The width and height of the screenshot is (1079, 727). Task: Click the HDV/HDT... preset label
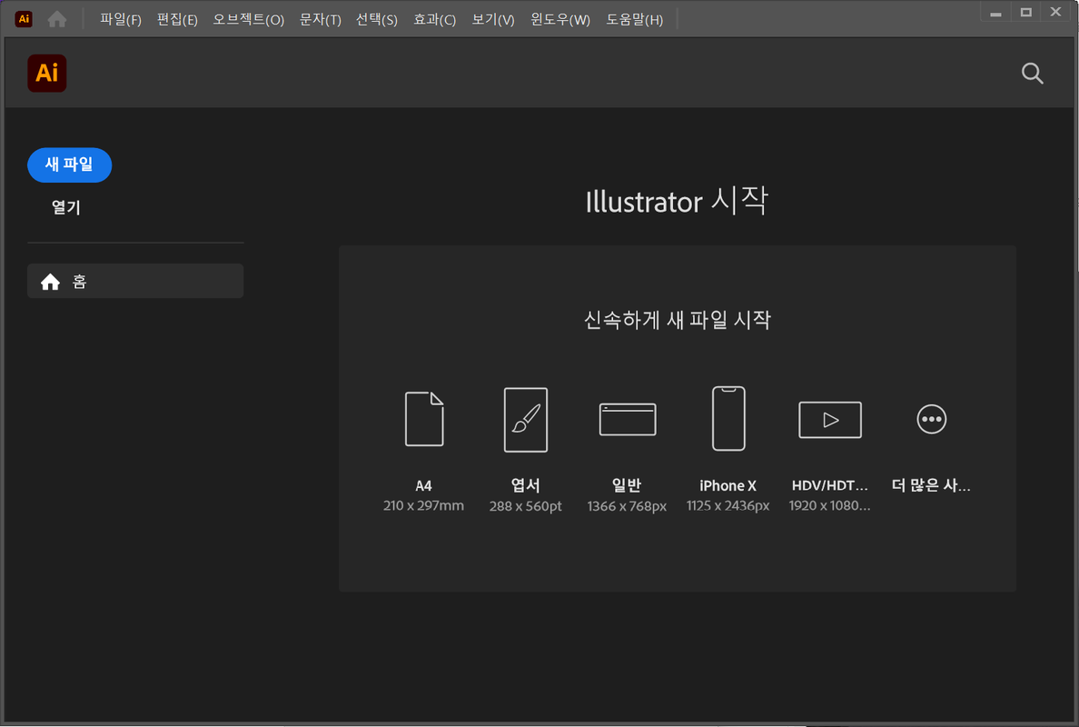point(830,485)
